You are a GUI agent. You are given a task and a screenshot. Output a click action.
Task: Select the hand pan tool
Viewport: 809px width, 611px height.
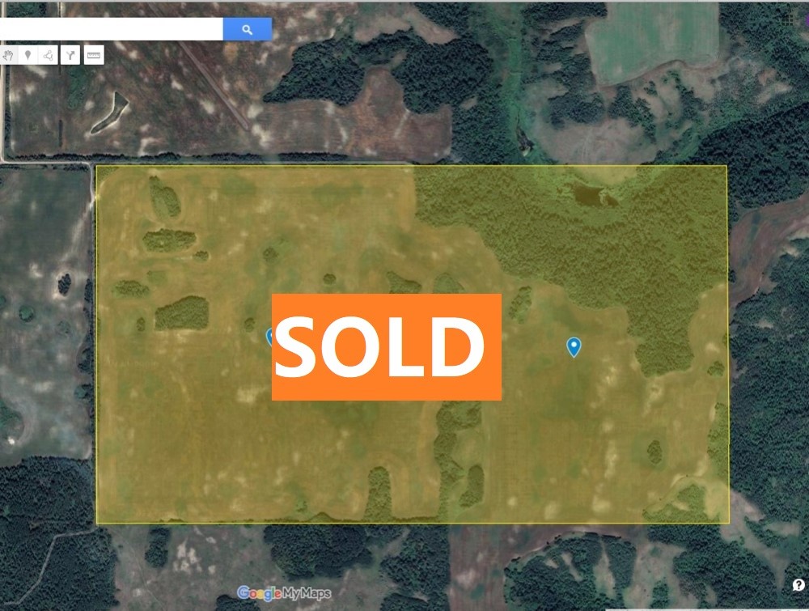coord(8,55)
